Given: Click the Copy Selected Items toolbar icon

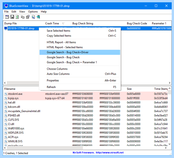Looking at the screenshot, I should coord(23,17).
